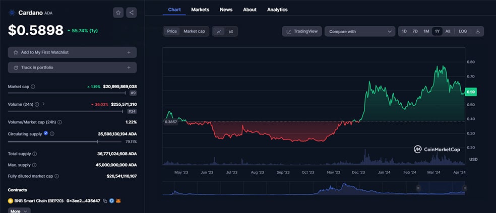Screen dimensions: 496x213
Task: Select the Price chart toggle
Action: (x=172, y=31)
